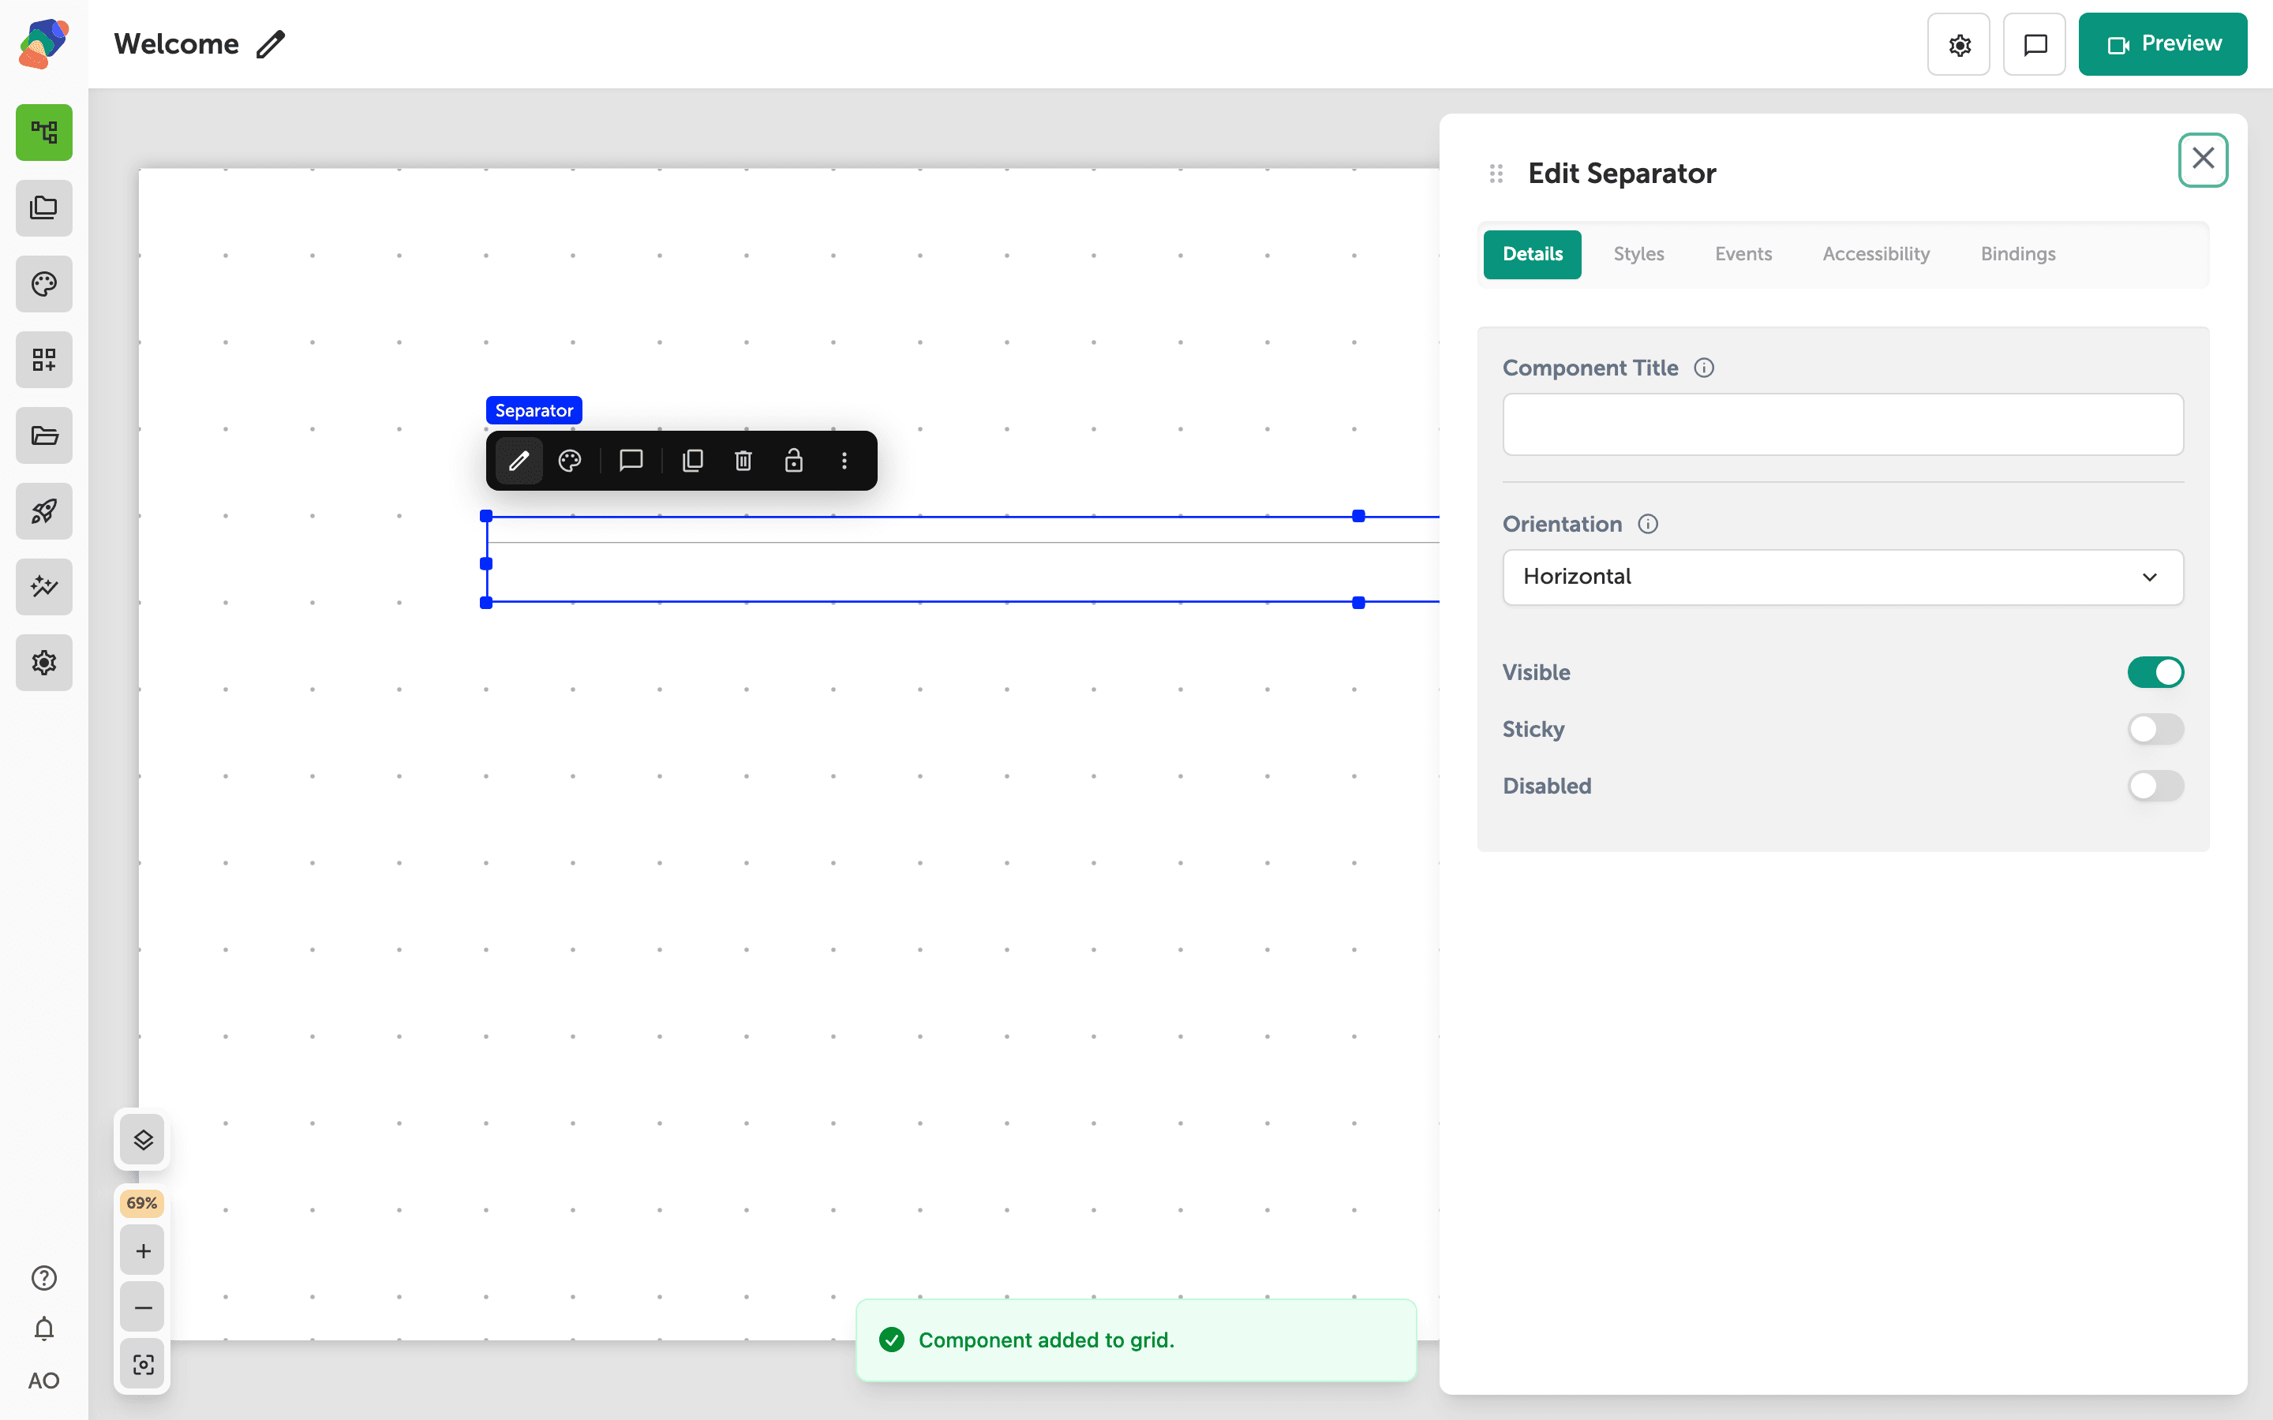
Task: Open the rocket deploy sidebar icon
Action: pyautogui.click(x=44, y=511)
